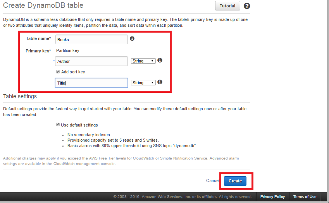Click the info icon beside Table name
Viewport: 329px width, 203px height.
tap(132, 38)
